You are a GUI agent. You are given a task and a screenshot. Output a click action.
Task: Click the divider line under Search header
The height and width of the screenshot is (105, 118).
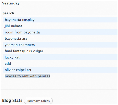coord(60,16)
